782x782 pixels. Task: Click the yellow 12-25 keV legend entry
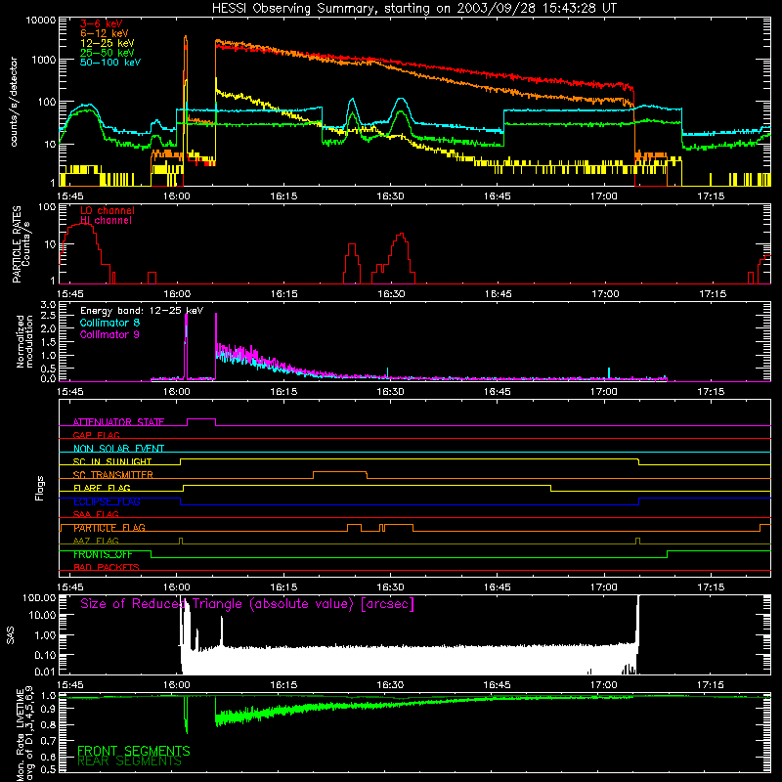108,43
